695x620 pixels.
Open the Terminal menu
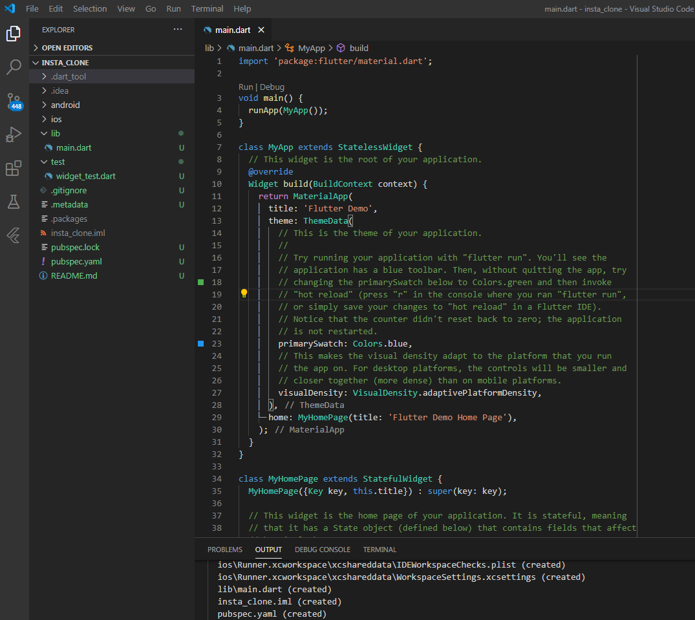click(x=207, y=8)
